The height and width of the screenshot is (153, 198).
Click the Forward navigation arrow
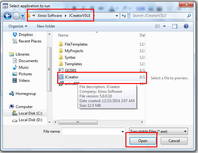[x=16, y=16]
